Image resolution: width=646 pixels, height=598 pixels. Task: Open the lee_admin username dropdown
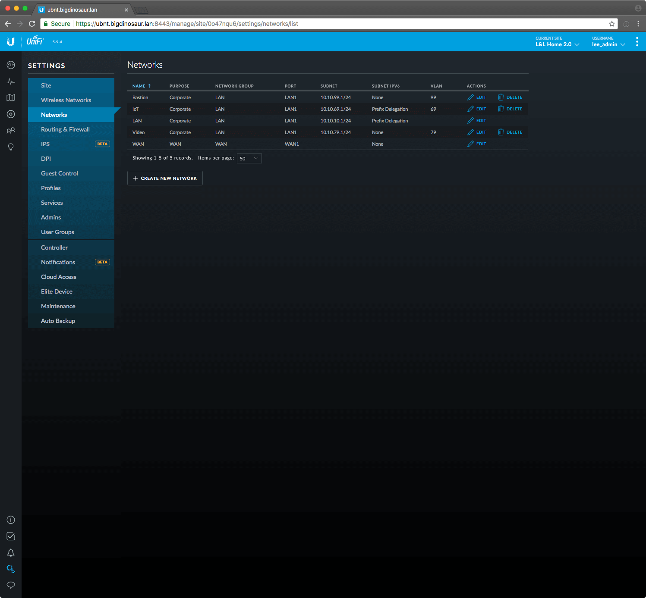pos(608,44)
